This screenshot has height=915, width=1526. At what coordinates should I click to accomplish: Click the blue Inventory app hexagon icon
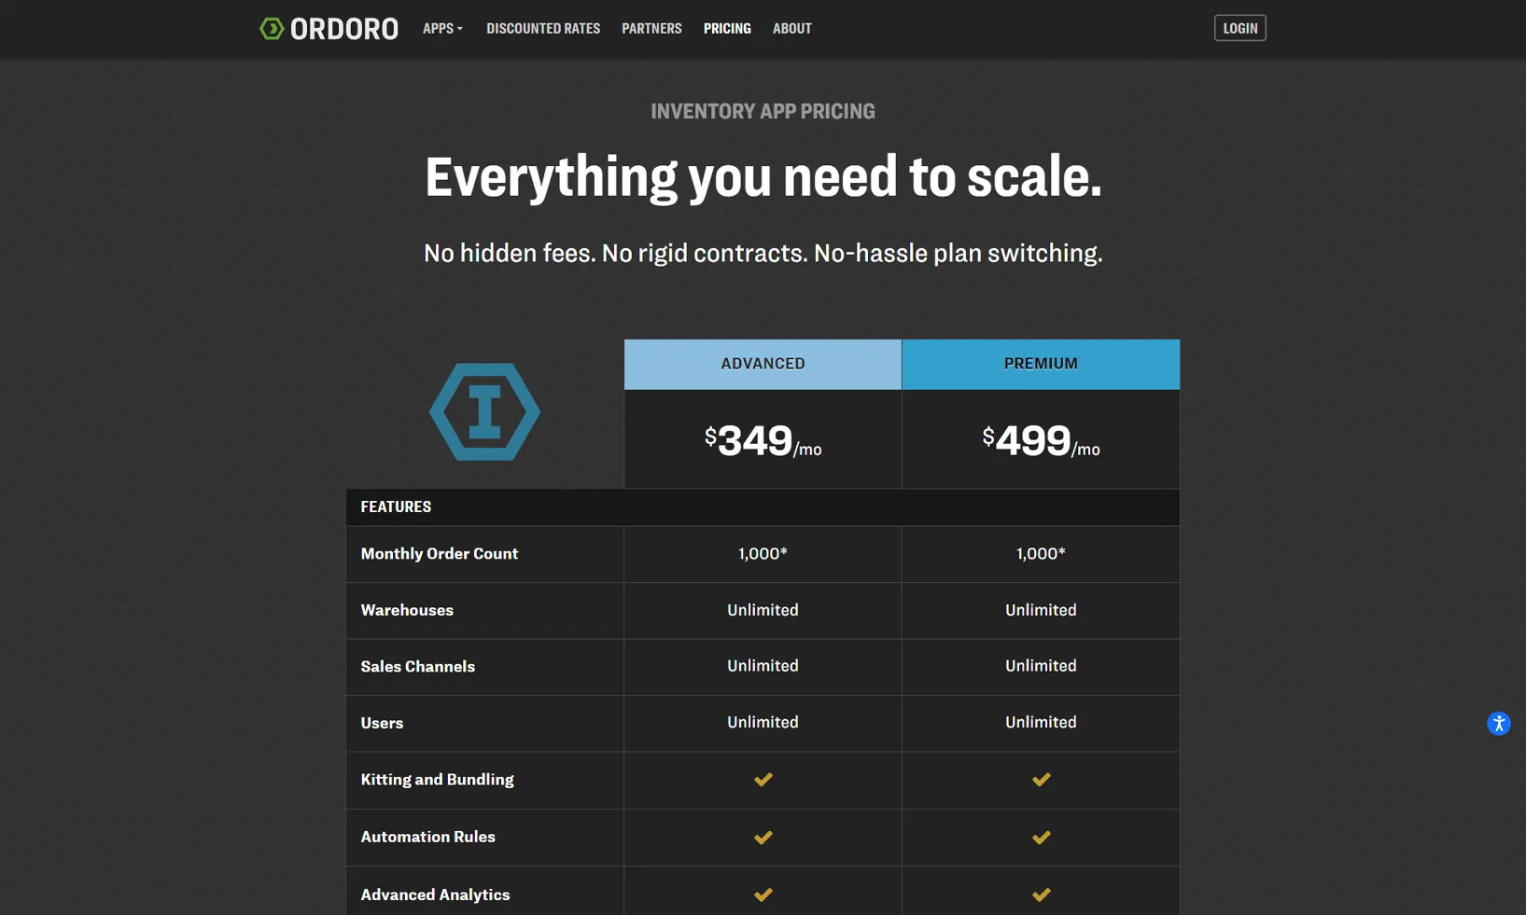pos(484,411)
